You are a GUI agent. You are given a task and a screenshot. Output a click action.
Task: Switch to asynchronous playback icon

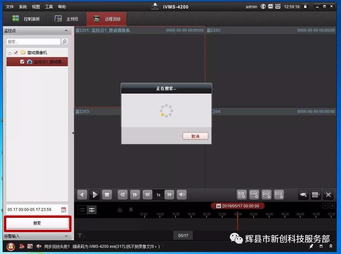83,210
